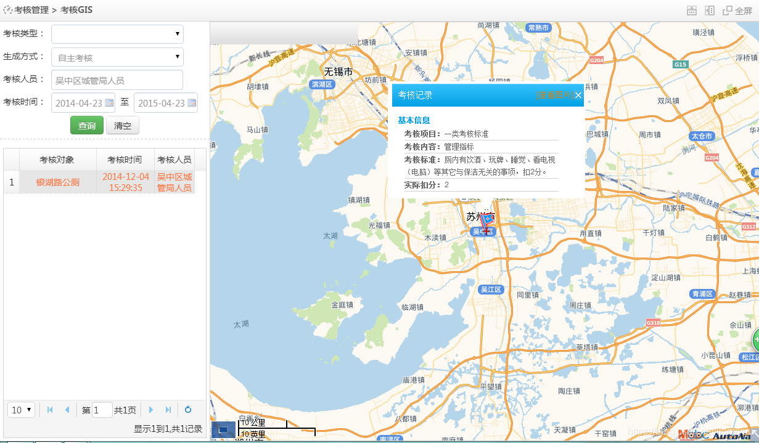This screenshot has height=443, width=759.
Task: Refresh the results table
Action: tap(188, 410)
